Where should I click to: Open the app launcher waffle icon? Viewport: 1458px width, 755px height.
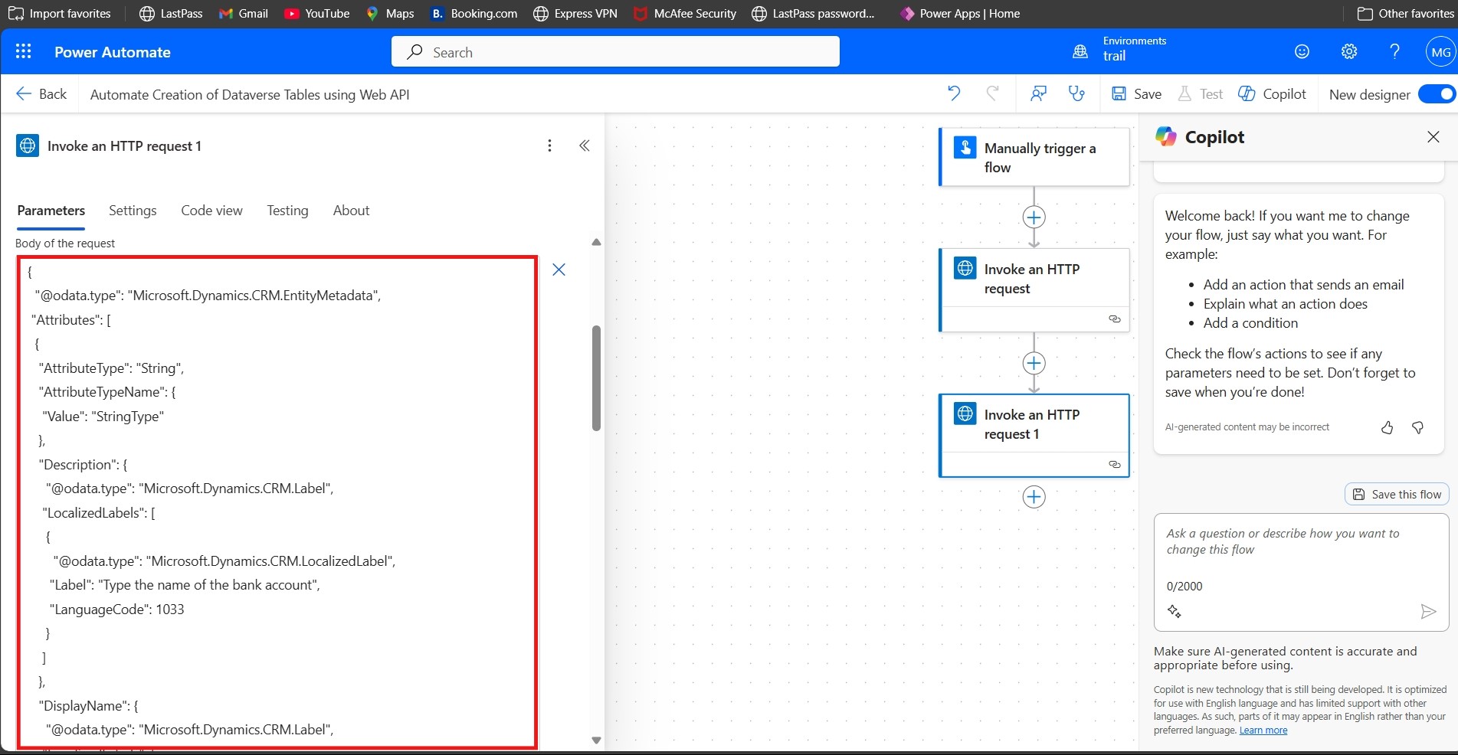point(23,51)
